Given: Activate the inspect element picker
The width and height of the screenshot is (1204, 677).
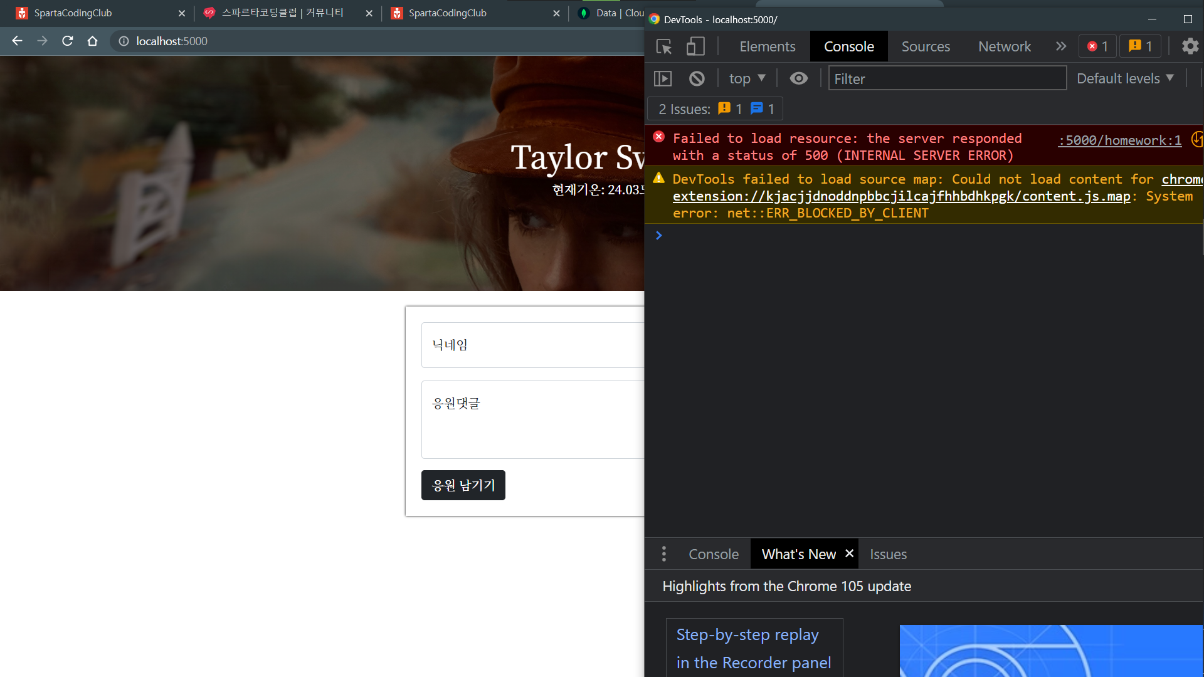Looking at the screenshot, I should pyautogui.click(x=664, y=46).
